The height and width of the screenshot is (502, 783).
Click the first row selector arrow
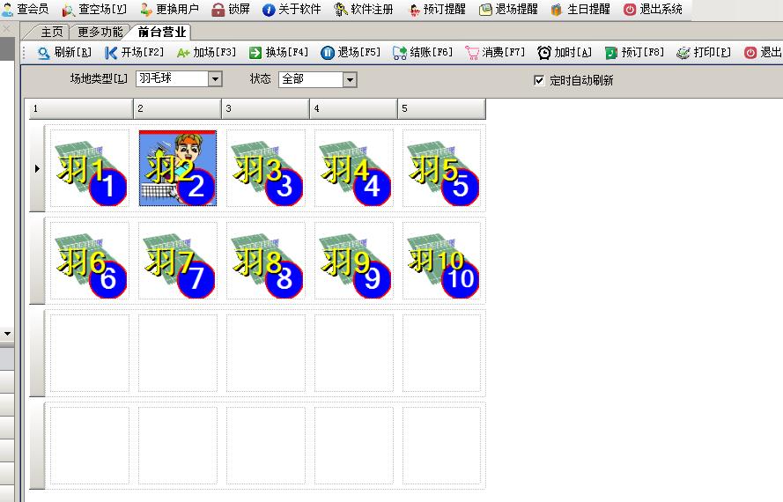38,169
